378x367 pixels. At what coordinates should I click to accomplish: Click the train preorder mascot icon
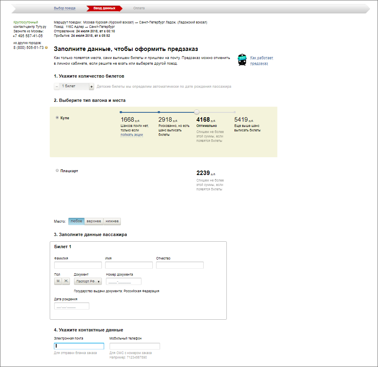(x=242, y=60)
